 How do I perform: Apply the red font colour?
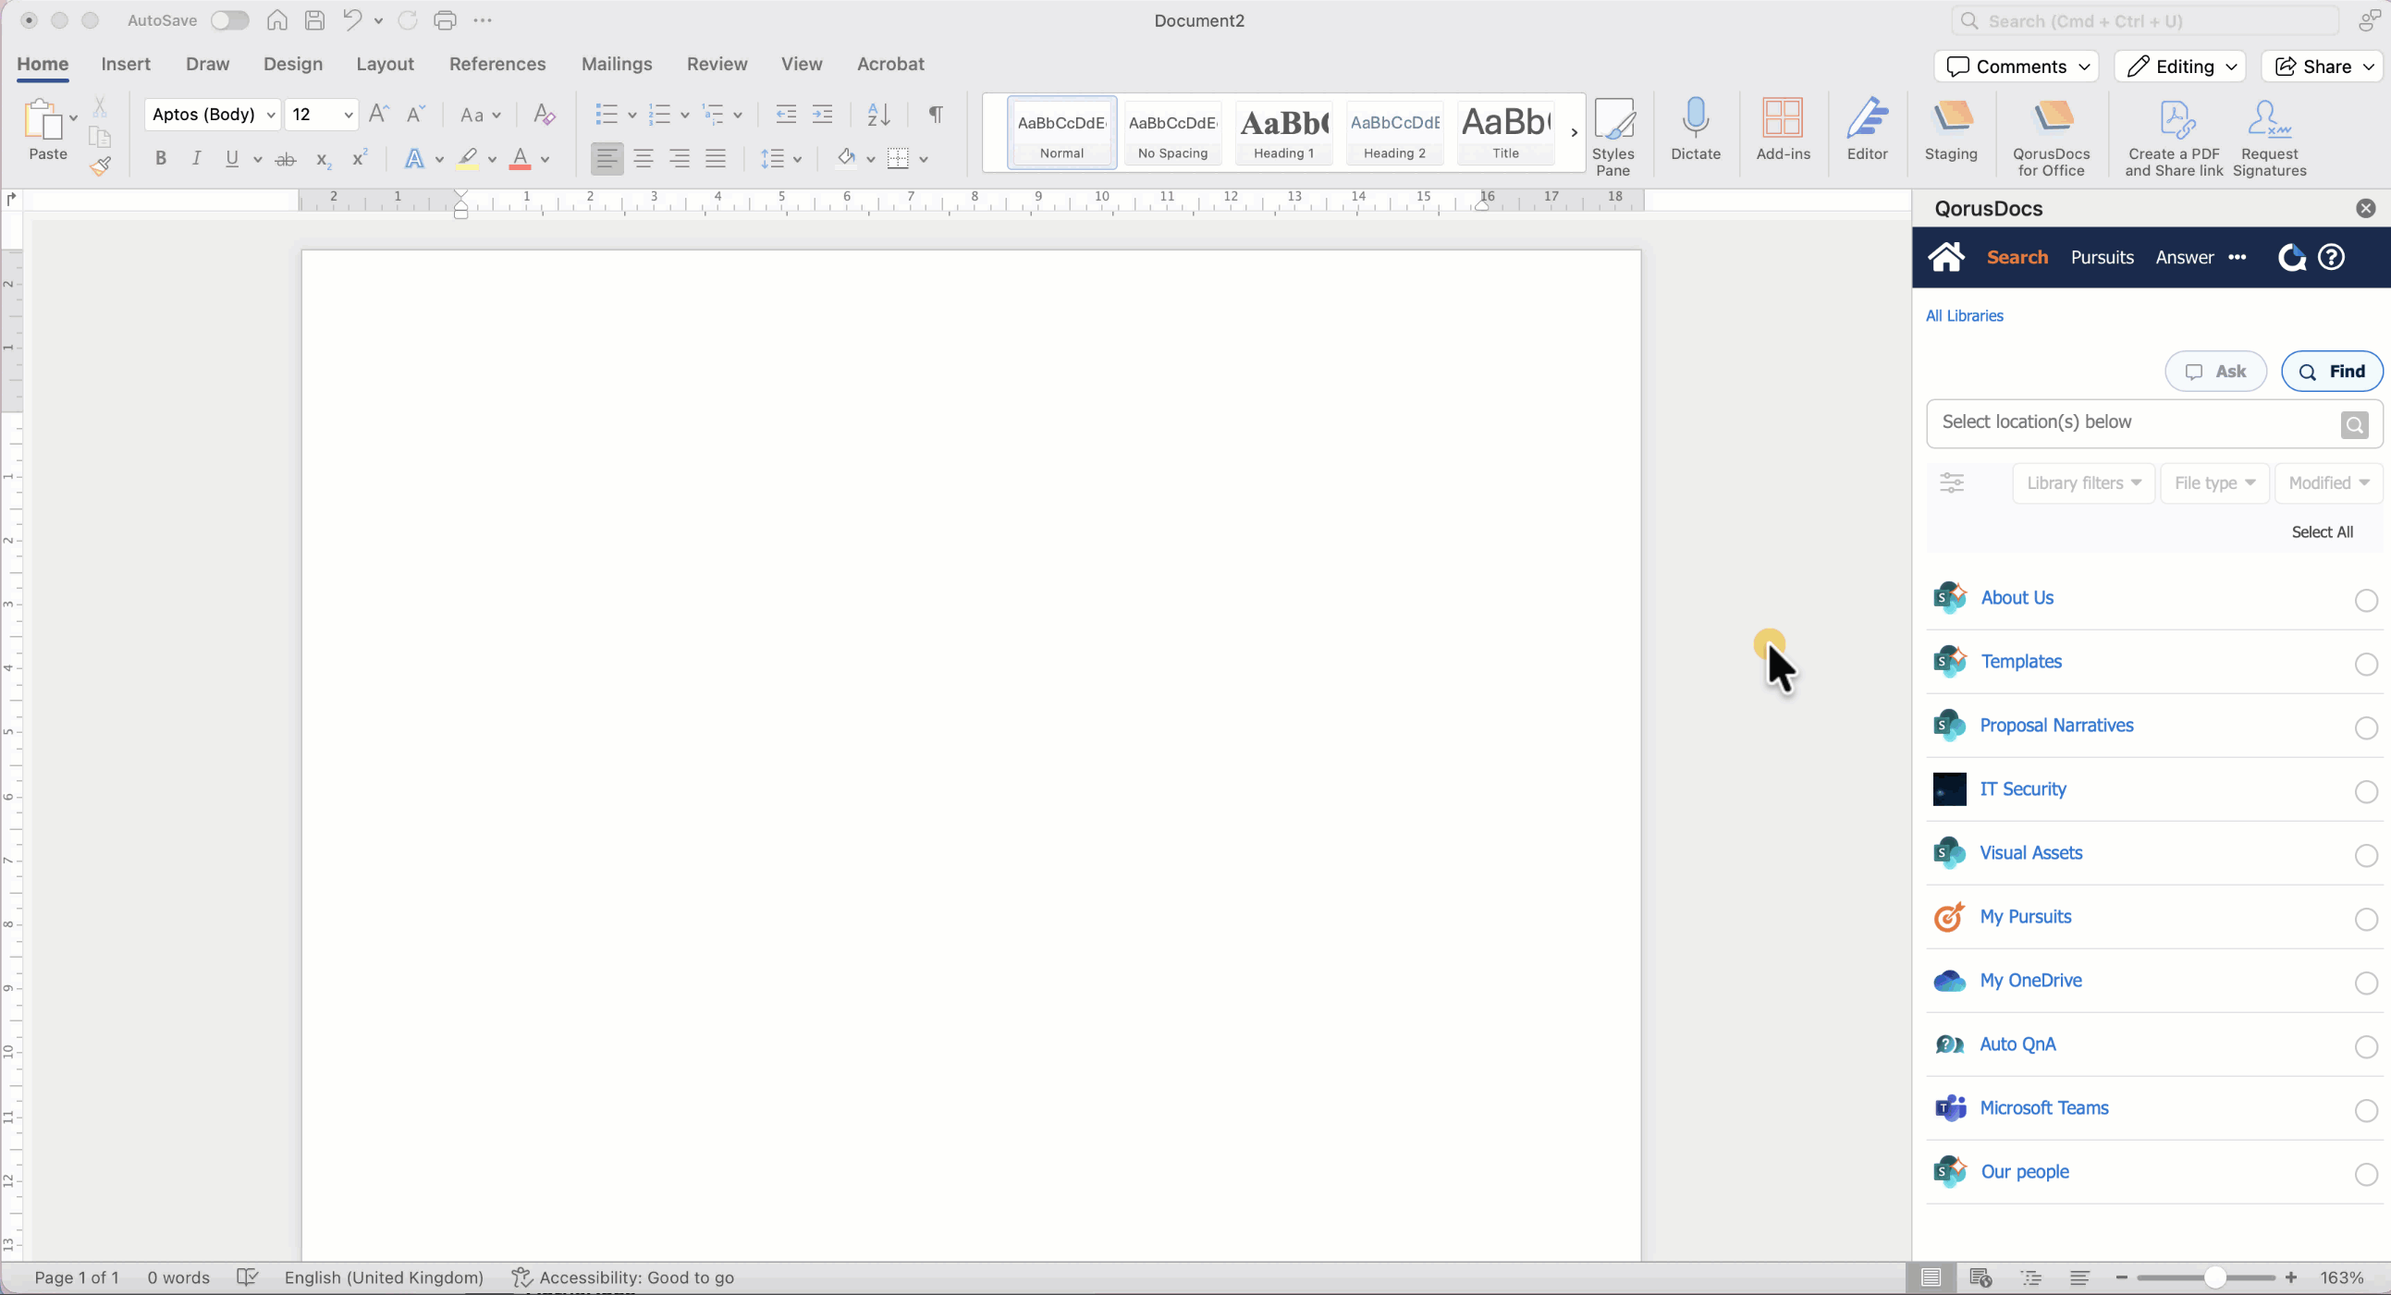[x=520, y=159]
